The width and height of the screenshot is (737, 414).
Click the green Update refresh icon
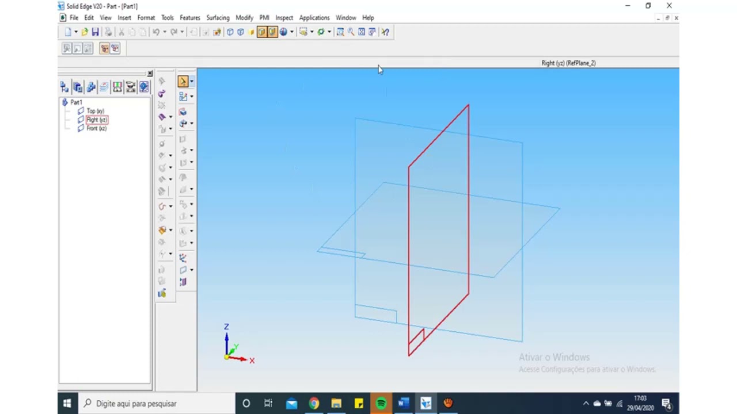coord(321,32)
